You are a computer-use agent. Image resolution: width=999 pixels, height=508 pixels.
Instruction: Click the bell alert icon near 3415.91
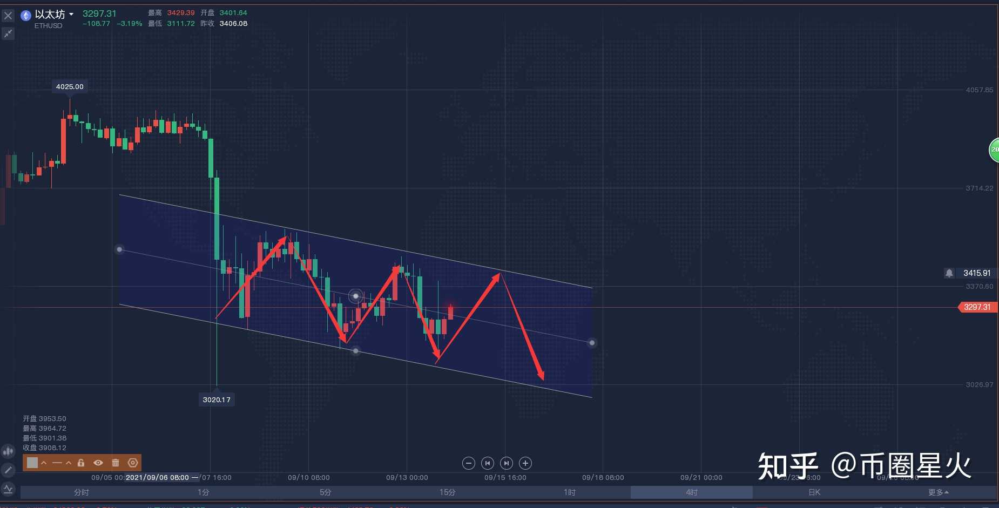click(949, 273)
